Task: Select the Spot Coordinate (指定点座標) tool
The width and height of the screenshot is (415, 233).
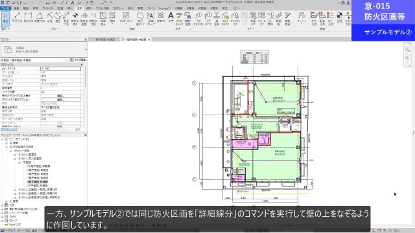Action: point(84,19)
